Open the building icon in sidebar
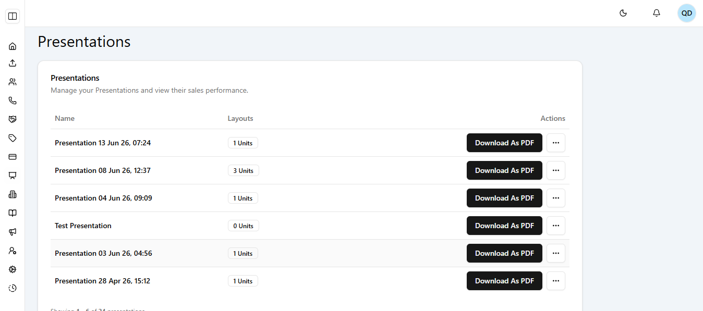 pos(13,194)
